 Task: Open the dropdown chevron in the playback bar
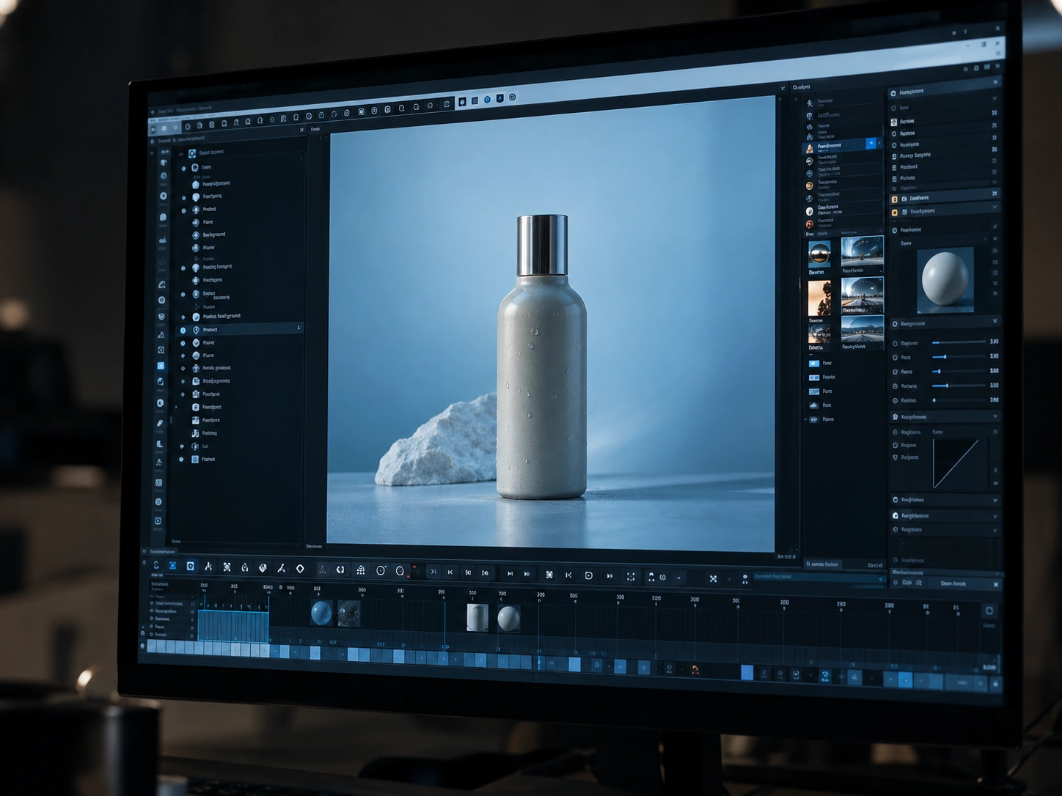tap(678, 578)
